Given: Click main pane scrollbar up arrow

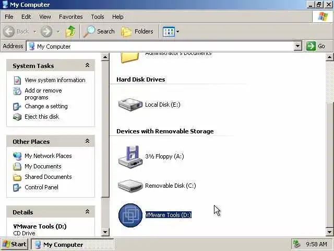Looking at the screenshot, I should point(329,57).
